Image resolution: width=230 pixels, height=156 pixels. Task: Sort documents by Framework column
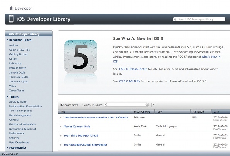(x=201, y=111)
